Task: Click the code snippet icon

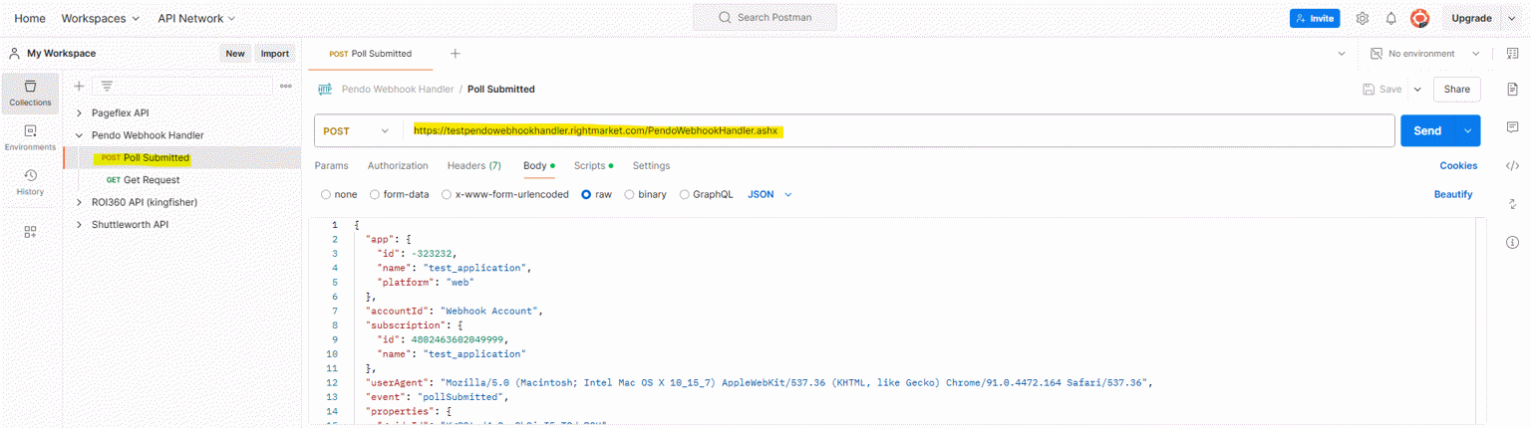Action: [x=1512, y=165]
